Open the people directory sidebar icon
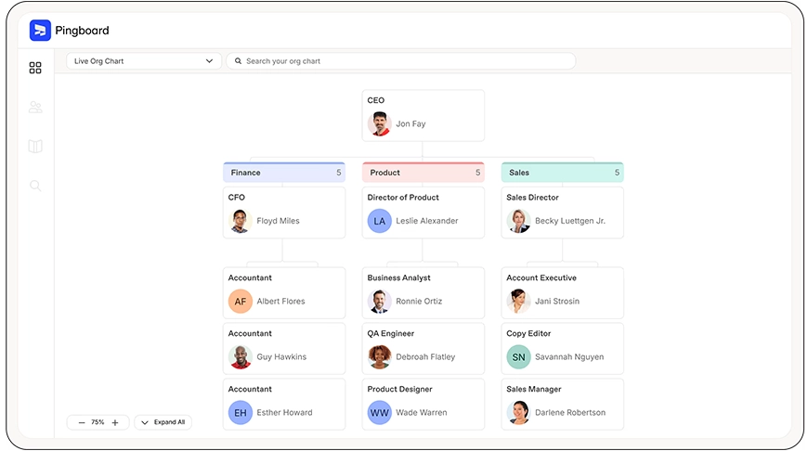 [35, 107]
